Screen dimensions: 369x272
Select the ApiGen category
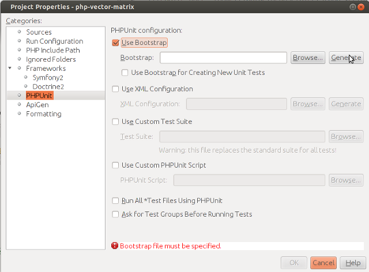pyautogui.click(x=37, y=105)
